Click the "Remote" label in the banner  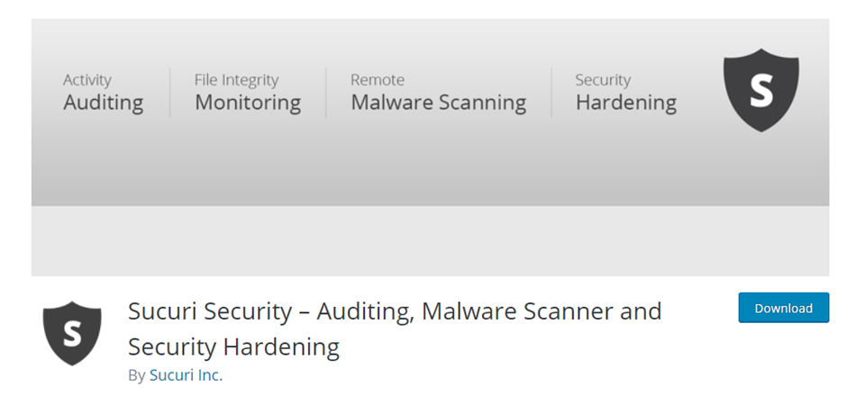click(378, 80)
